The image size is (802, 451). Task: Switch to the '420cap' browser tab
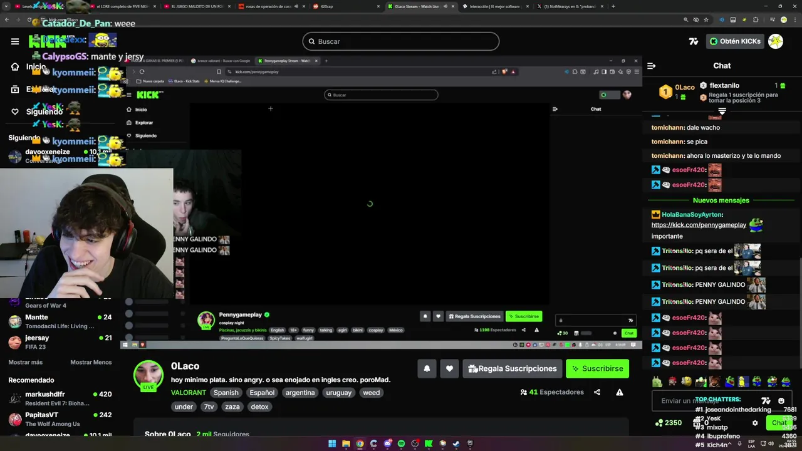345,6
